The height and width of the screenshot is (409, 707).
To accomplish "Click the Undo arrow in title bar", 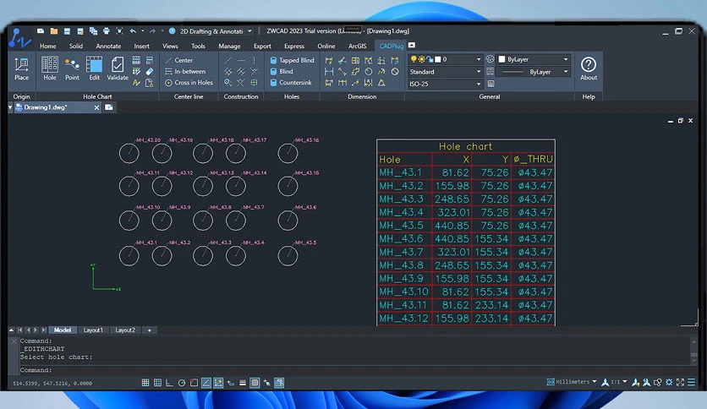I will click(x=133, y=31).
